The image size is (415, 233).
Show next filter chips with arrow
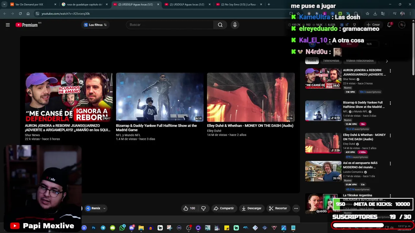pos(387,61)
